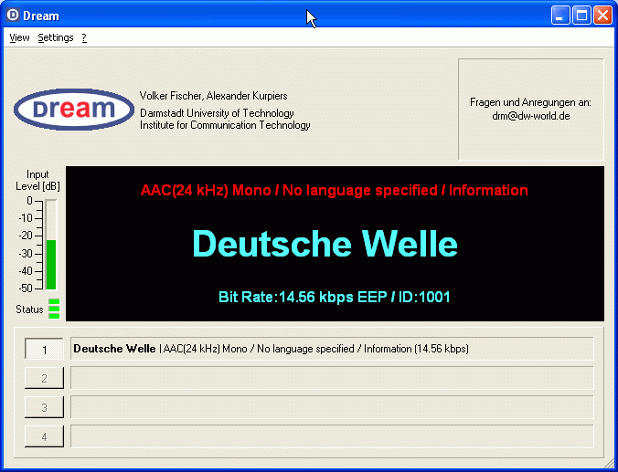Click the Dream title bar text
Viewport: 618px width, 472px height.
pos(41,16)
